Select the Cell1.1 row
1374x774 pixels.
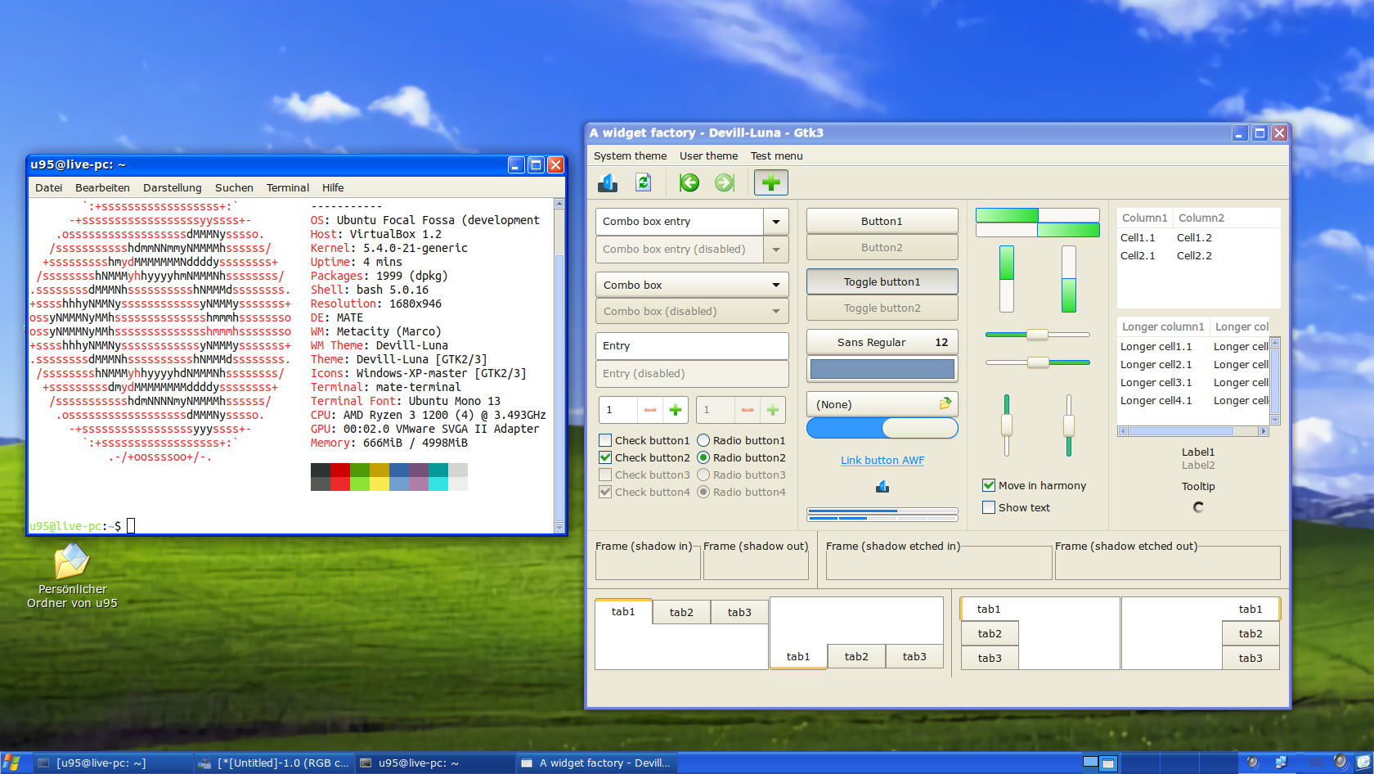1198,237
